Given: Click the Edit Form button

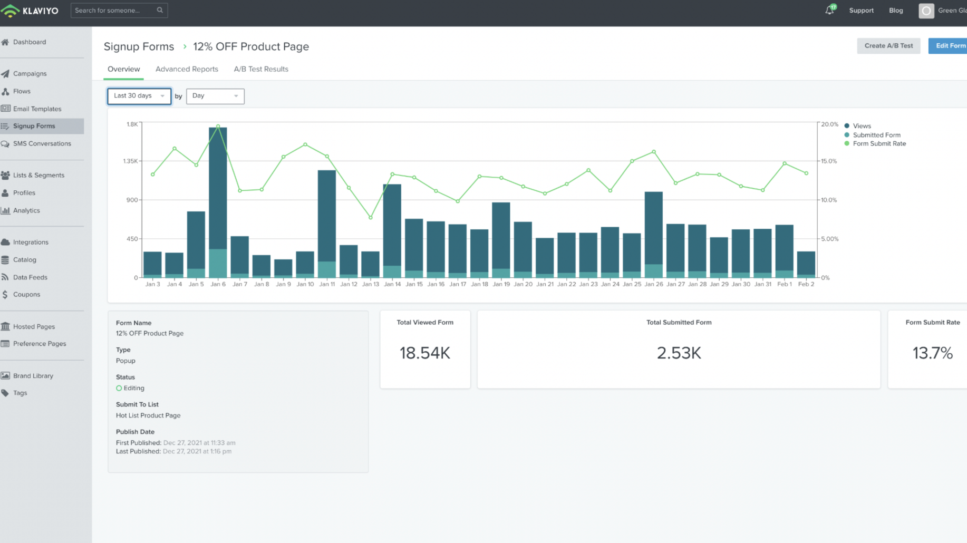Looking at the screenshot, I should click(x=950, y=46).
